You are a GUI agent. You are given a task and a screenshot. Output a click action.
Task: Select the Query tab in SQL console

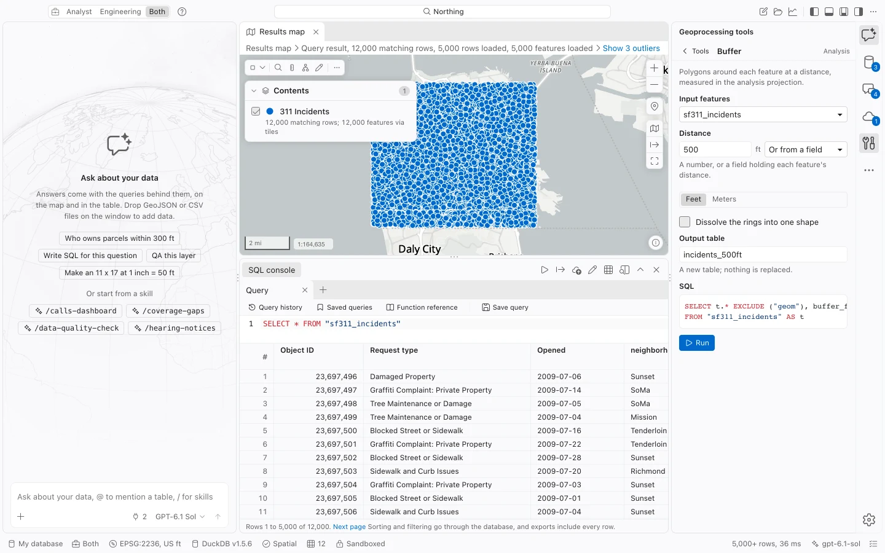[x=258, y=290]
